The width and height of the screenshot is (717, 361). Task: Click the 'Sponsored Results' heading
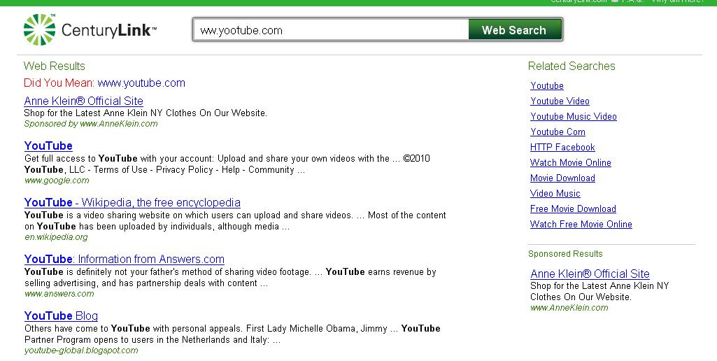pos(565,253)
